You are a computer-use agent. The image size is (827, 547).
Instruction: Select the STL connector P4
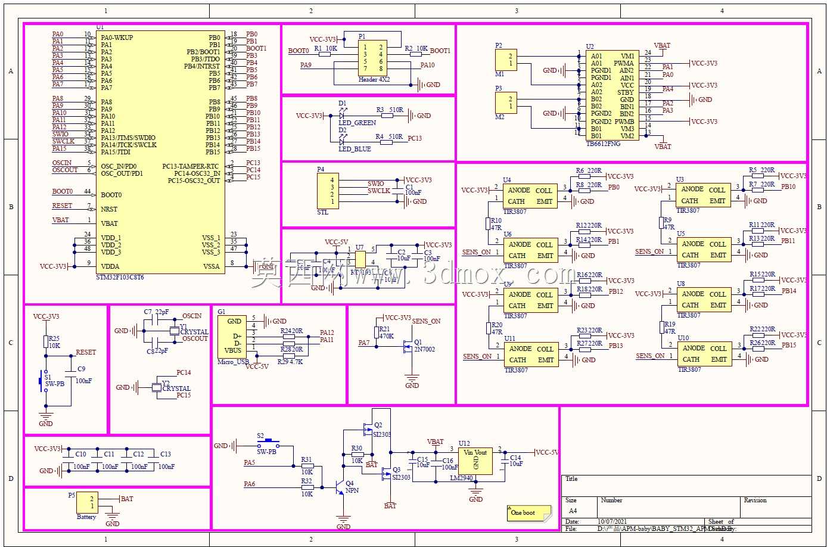click(x=328, y=191)
